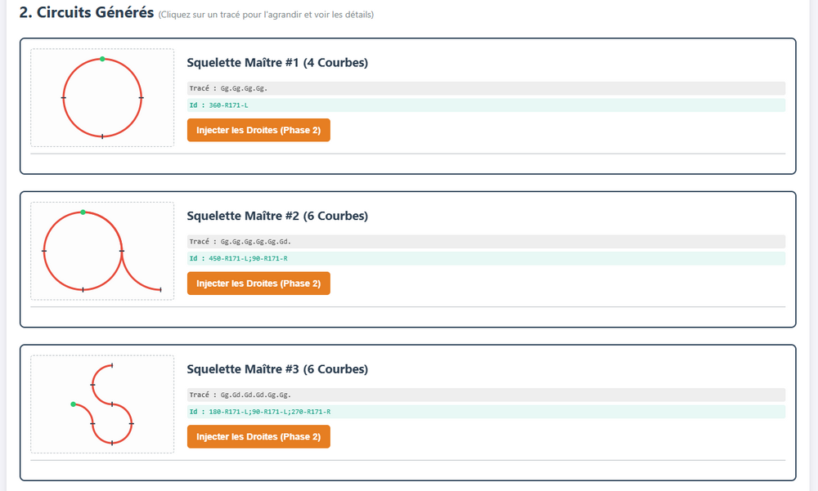
Task: Select the Tracé field Gg.Gd.Gd.Gd.Gg.Gg.
Action: point(486,395)
